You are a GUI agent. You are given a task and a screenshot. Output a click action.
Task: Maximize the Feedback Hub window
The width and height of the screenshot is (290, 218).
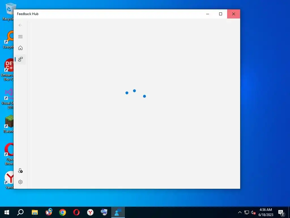point(220,14)
